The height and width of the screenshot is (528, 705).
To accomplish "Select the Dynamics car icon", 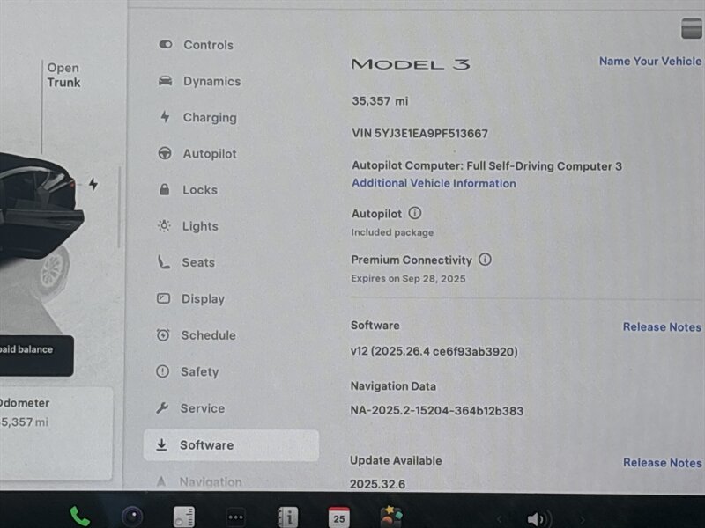I will tap(165, 81).
